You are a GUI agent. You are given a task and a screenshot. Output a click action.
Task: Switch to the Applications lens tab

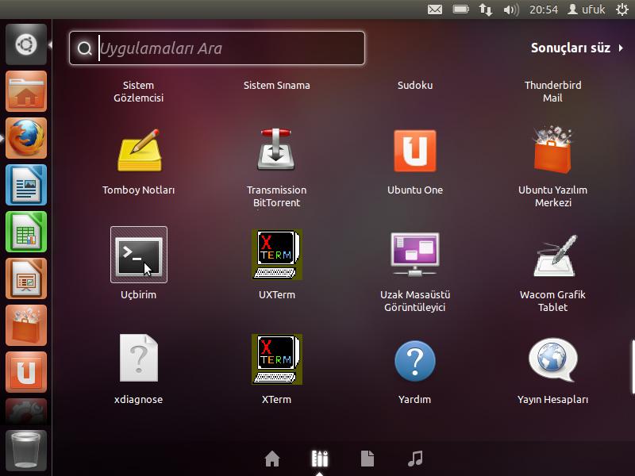[320, 459]
